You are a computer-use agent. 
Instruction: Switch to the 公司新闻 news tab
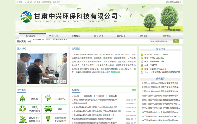pyautogui.click(x=88, y=96)
